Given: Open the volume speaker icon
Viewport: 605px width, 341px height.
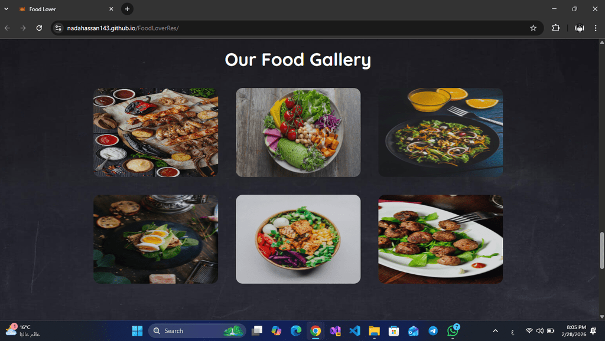Looking at the screenshot, I should (x=540, y=331).
